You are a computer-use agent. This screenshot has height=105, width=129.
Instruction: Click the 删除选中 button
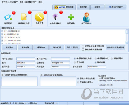point(41,48)
